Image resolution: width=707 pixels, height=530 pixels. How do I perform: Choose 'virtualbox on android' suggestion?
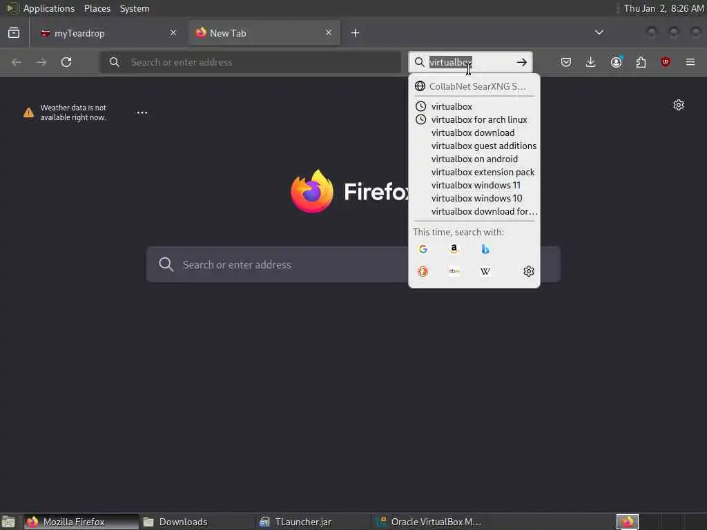click(x=474, y=159)
